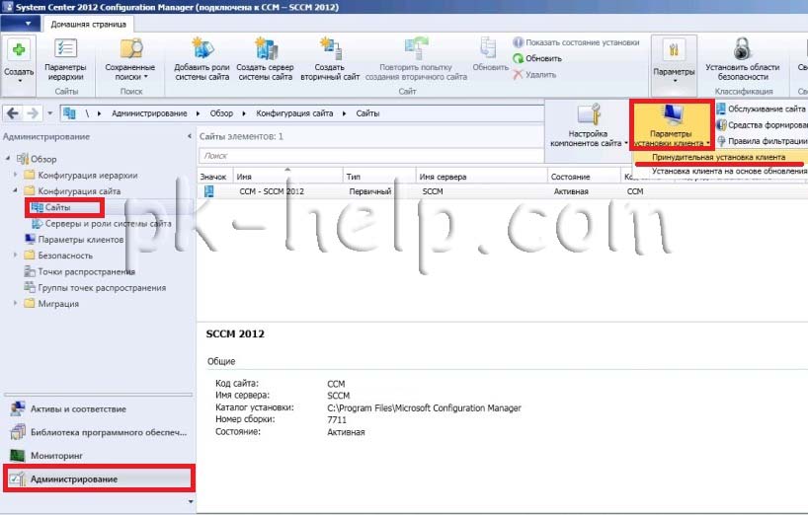The height and width of the screenshot is (515, 808).
Task: Click Конфигурация сайта in the breadcrumb
Action: [294, 113]
